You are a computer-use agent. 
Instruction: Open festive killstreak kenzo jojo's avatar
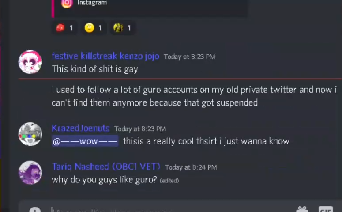click(30, 62)
